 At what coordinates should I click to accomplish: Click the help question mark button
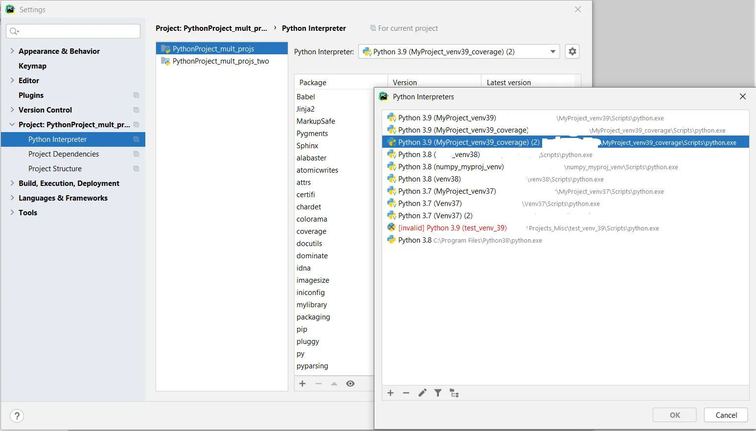click(17, 416)
